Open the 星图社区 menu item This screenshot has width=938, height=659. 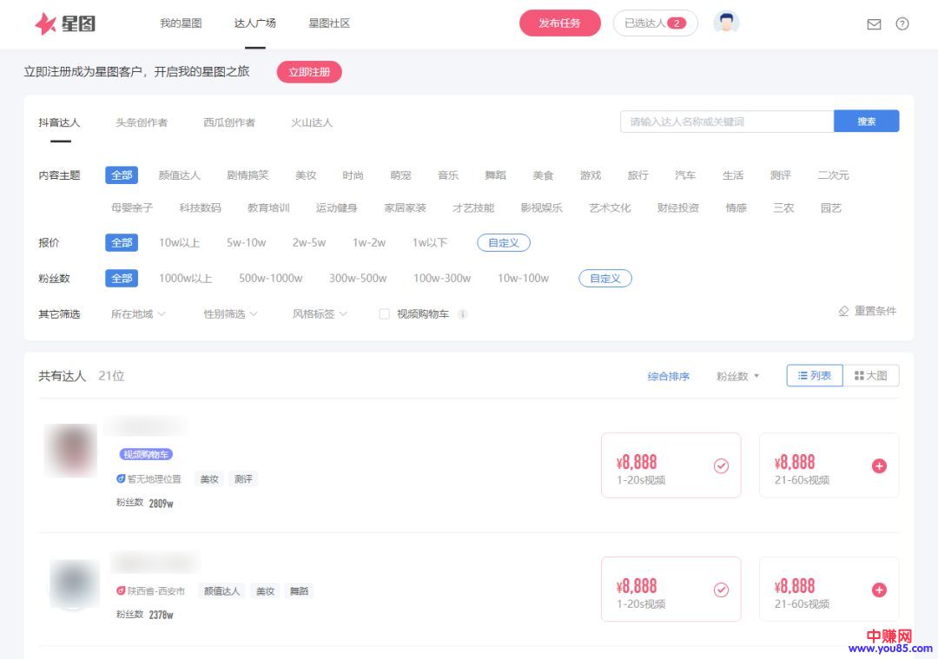[x=329, y=23]
